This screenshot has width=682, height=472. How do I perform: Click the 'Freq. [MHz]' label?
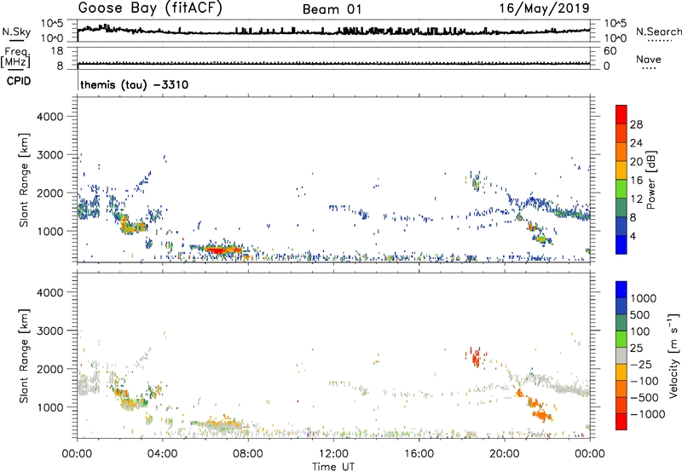click(x=16, y=58)
